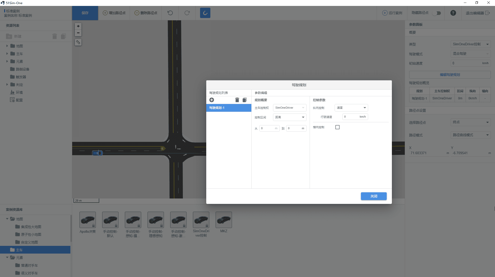Click the 新建 button in resource list
Viewport: 495px width, 277px height.
[x=14, y=36]
